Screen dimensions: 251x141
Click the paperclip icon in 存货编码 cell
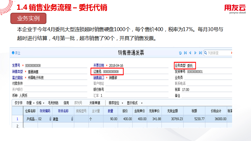click(50, 119)
